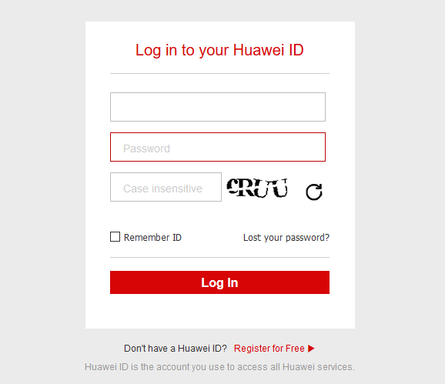Click the divider line under the heading
The width and height of the screenshot is (445, 384).
click(x=219, y=73)
